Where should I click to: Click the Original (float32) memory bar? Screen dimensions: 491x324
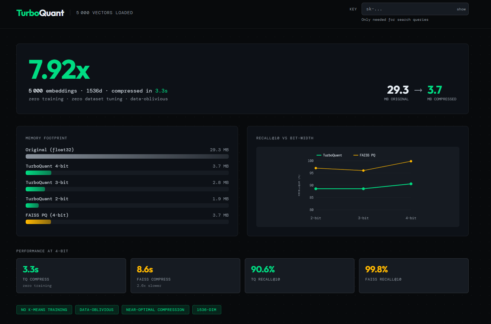(127, 156)
